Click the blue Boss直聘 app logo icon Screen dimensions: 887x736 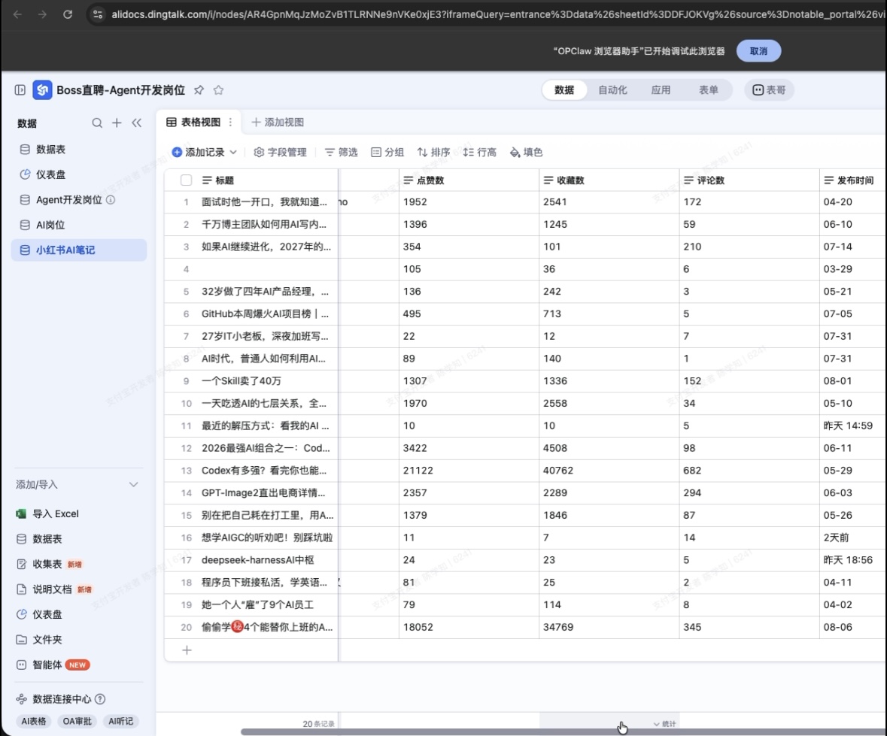(42, 90)
